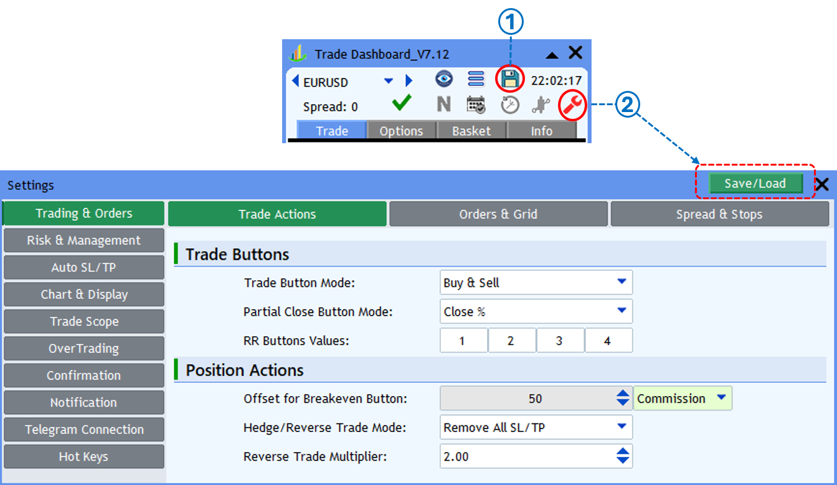Click the clock timer icon
837x485 pixels.
[510, 105]
